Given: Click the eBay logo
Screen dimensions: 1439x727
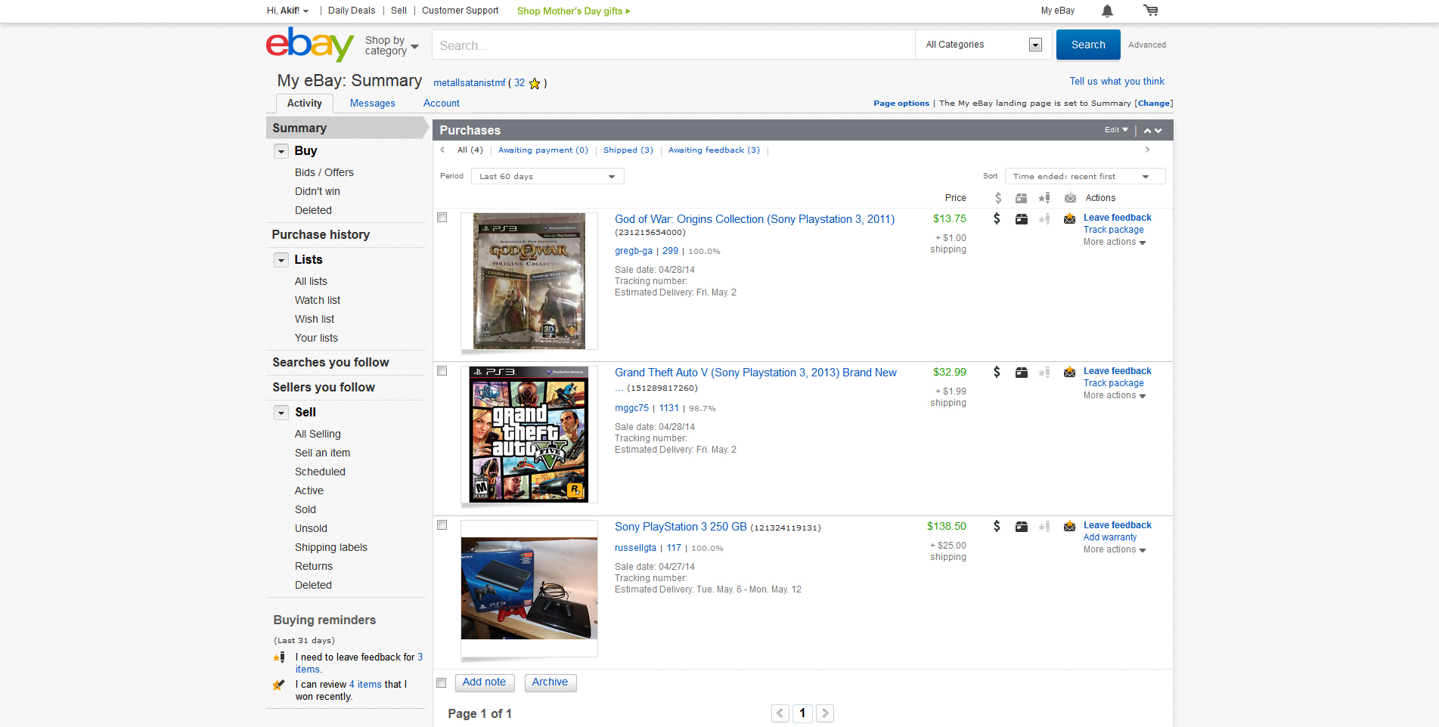Looking at the screenshot, I should click(309, 45).
